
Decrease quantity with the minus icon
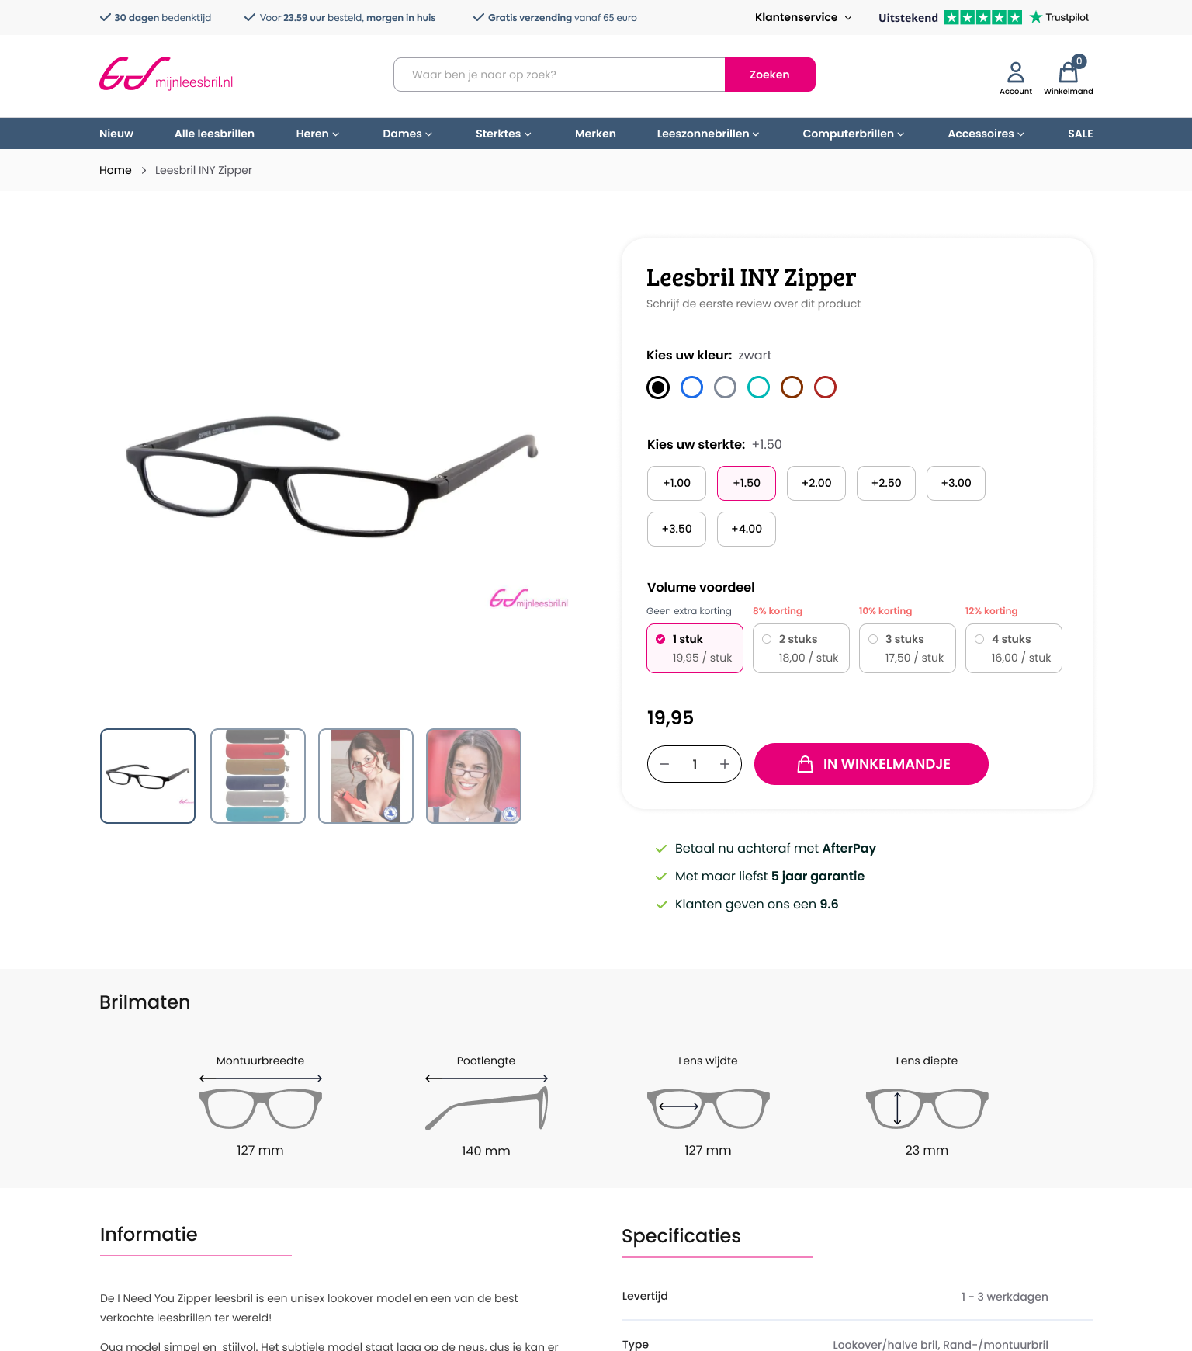click(664, 764)
